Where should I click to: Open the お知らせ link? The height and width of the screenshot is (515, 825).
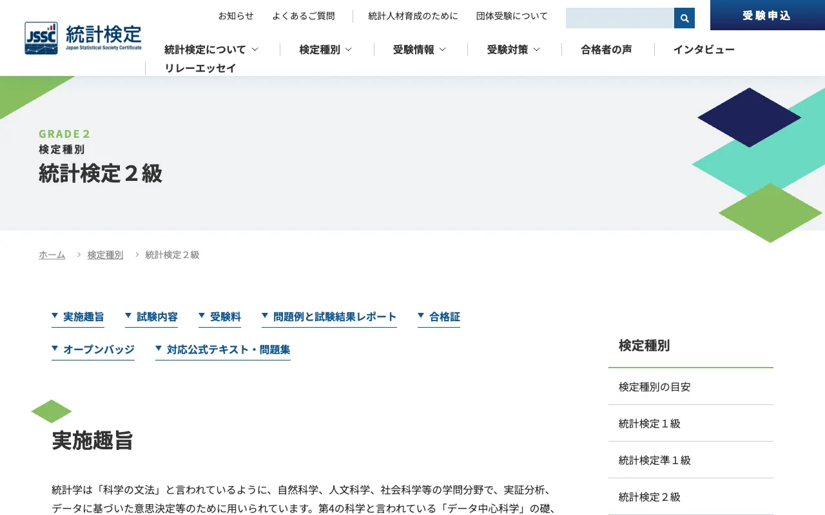coord(236,16)
